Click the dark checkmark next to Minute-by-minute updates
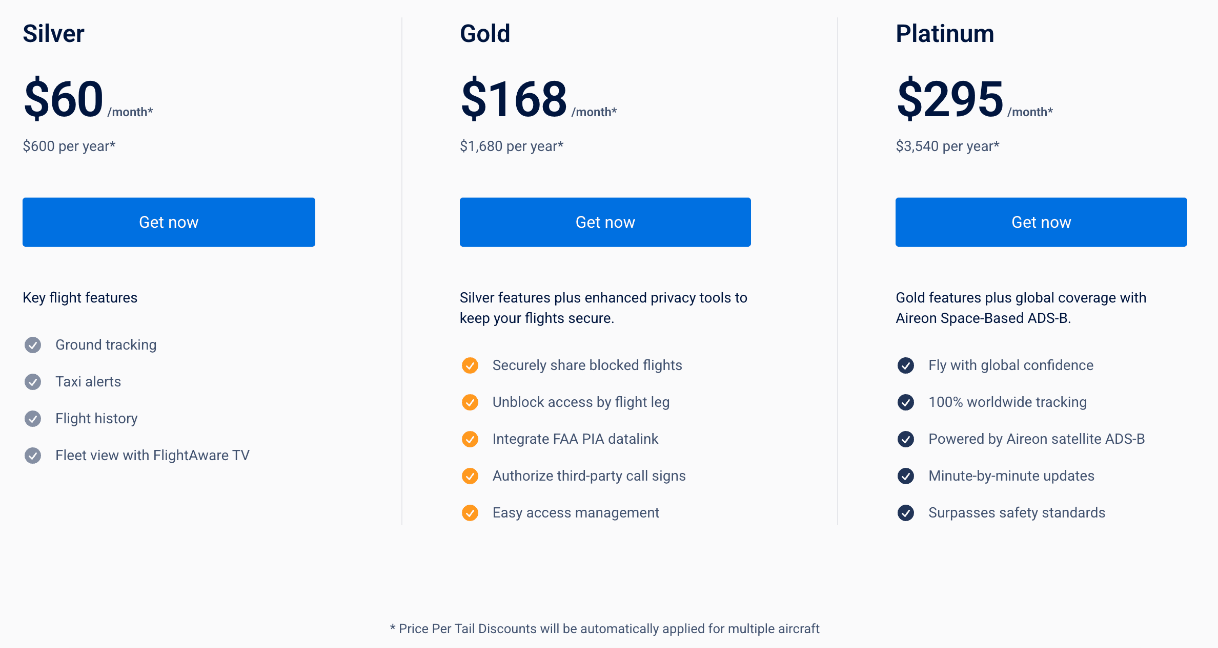 point(906,476)
